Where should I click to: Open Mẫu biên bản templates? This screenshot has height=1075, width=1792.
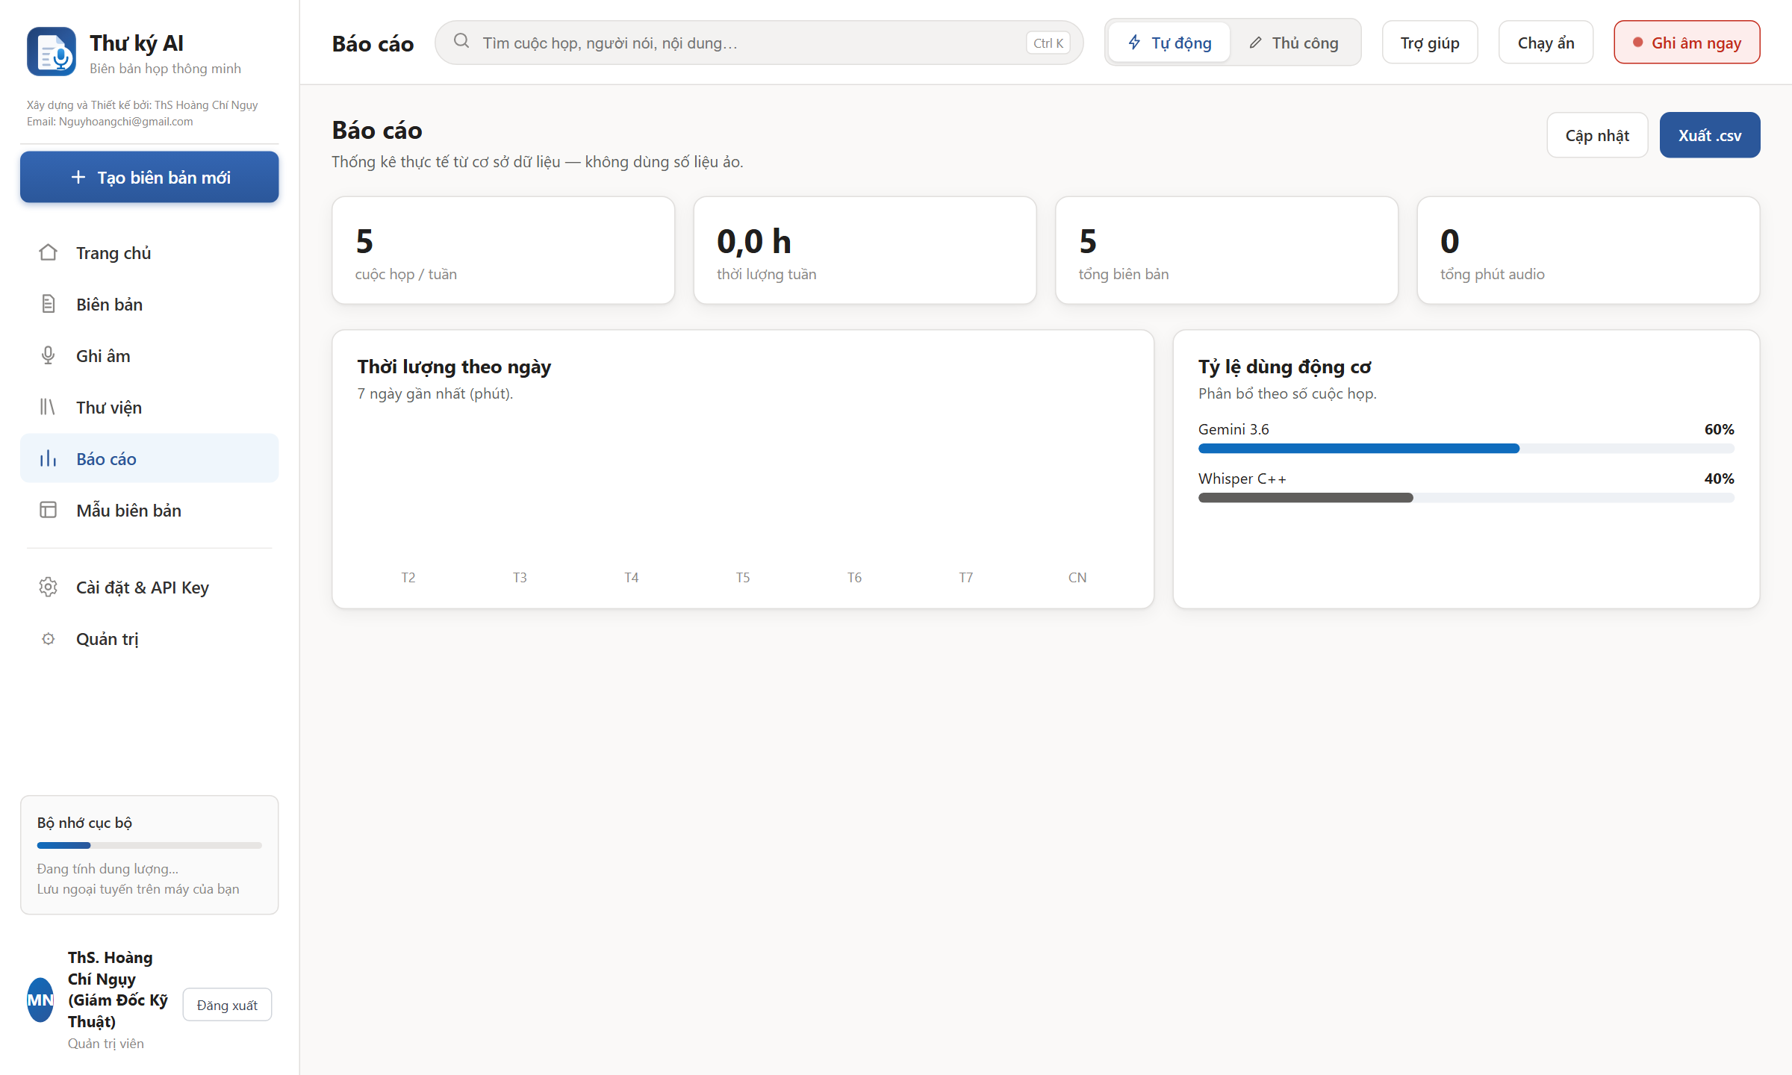149,510
